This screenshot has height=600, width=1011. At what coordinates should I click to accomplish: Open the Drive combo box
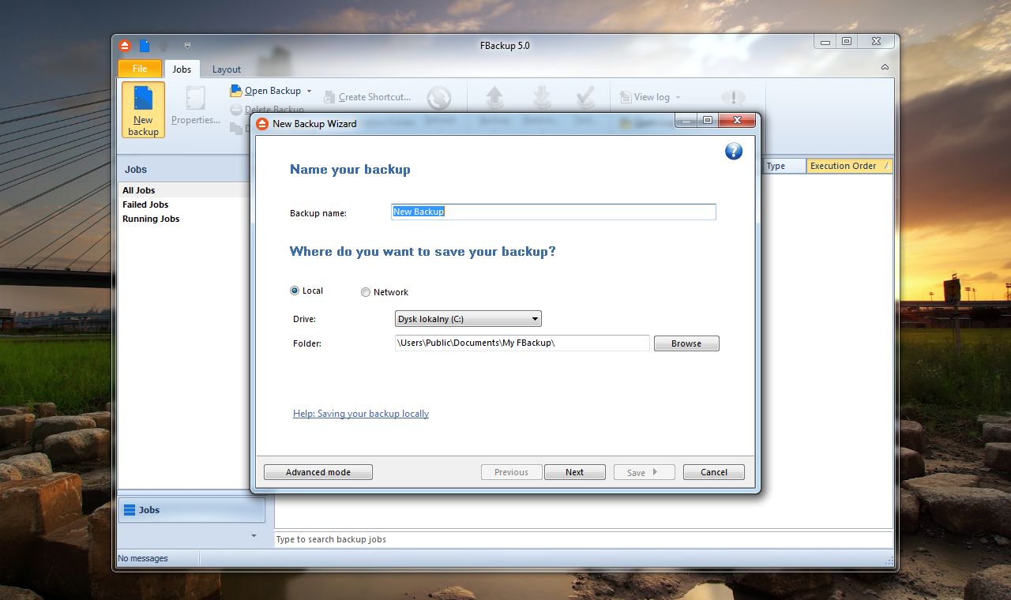coord(468,319)
